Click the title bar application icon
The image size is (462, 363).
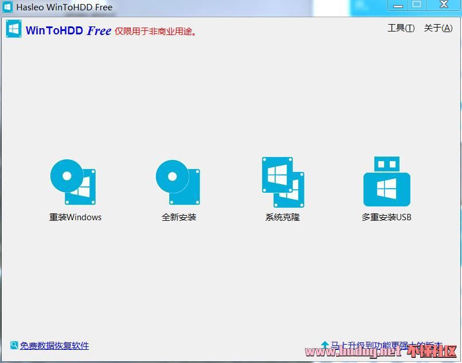[7, 7]
